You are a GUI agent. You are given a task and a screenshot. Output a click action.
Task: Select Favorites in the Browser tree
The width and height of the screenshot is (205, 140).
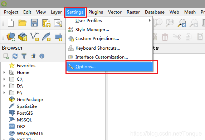coord(26,65)
